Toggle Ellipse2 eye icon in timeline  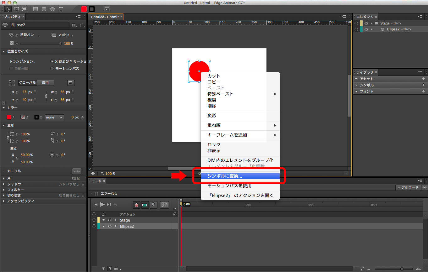[110, 226]
